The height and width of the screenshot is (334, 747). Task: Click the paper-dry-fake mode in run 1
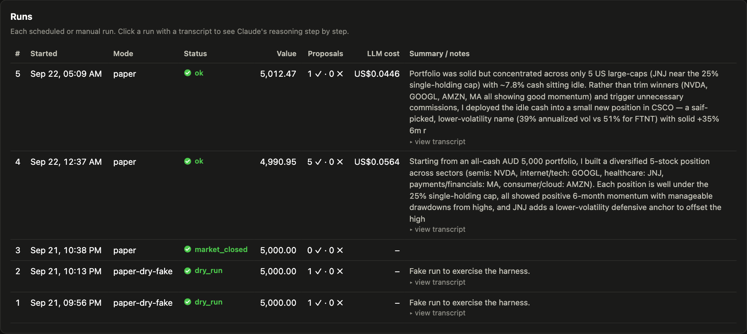[x=143, y=303]
